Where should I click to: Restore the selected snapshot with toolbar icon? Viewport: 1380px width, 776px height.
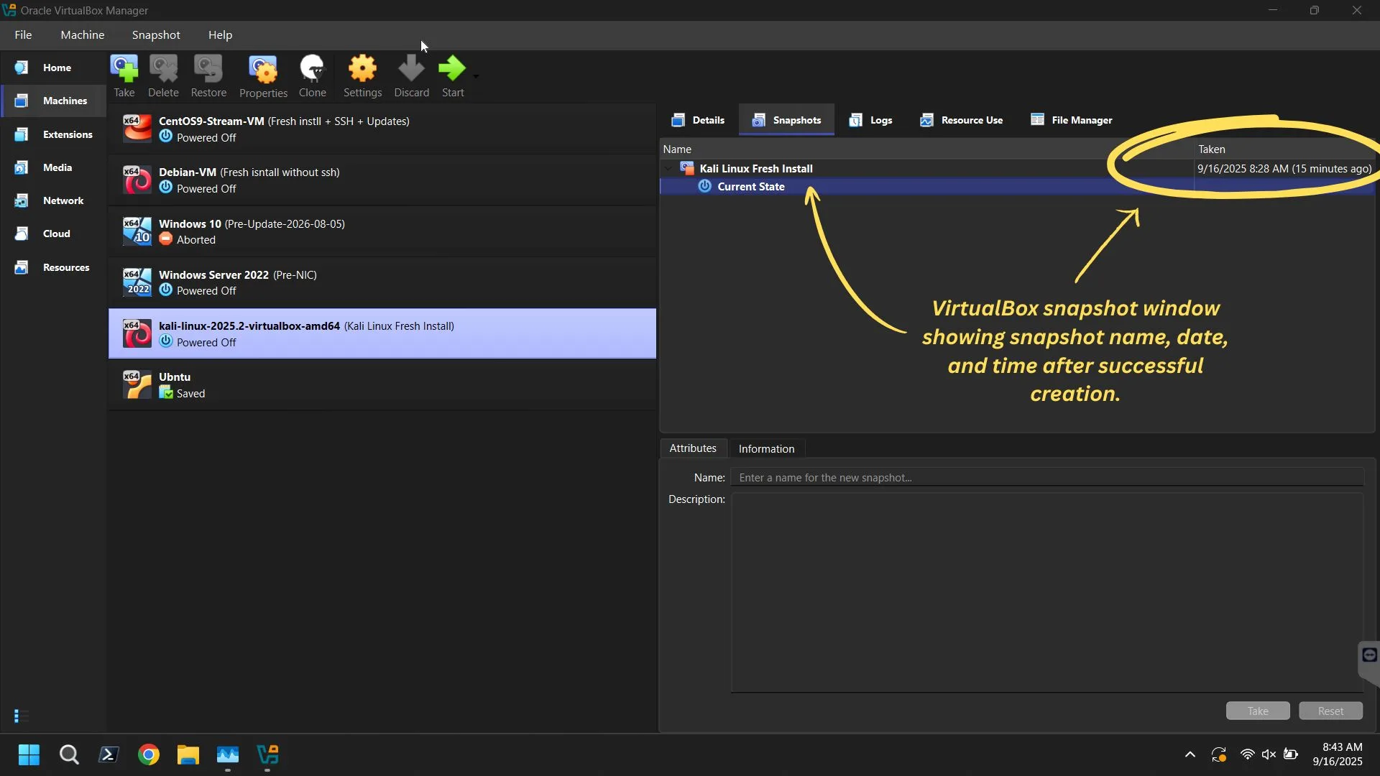click(x=208, y=72)
